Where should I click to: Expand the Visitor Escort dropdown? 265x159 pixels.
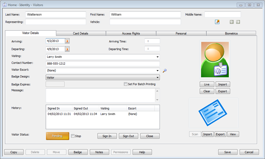[x=158, y=71]
